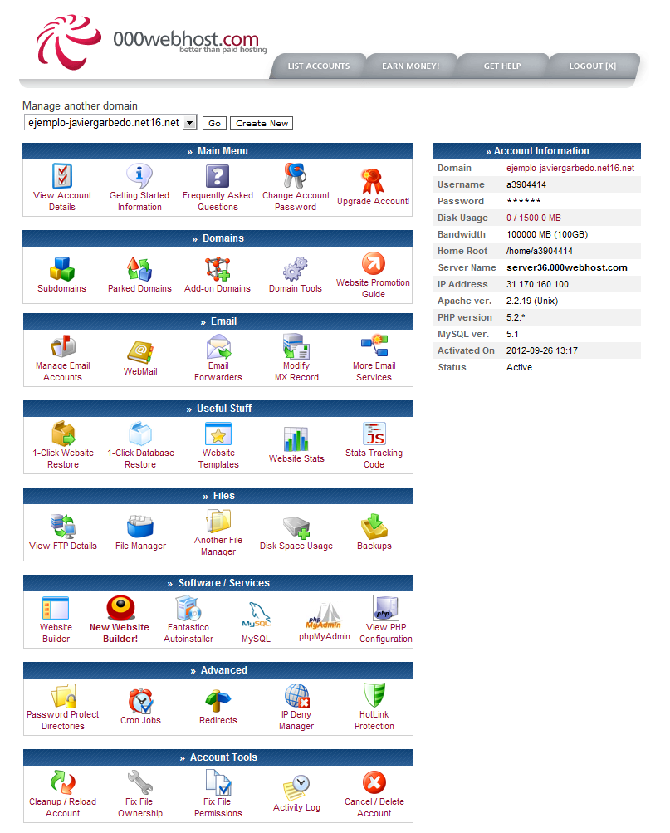
Task: Access WebMail
Action: click(x=140, y=353)
